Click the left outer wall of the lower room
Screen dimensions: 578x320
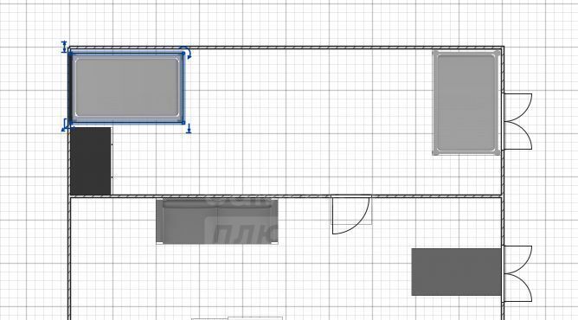(69, 258)
